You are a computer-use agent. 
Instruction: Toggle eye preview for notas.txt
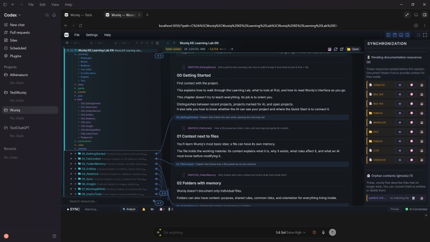click(400, 85)
